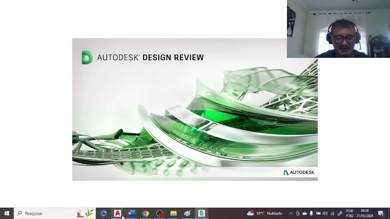Open the screen recorder app on the taskbar
Viewport: 390px width, 219px height.
(x=160, y=213)
